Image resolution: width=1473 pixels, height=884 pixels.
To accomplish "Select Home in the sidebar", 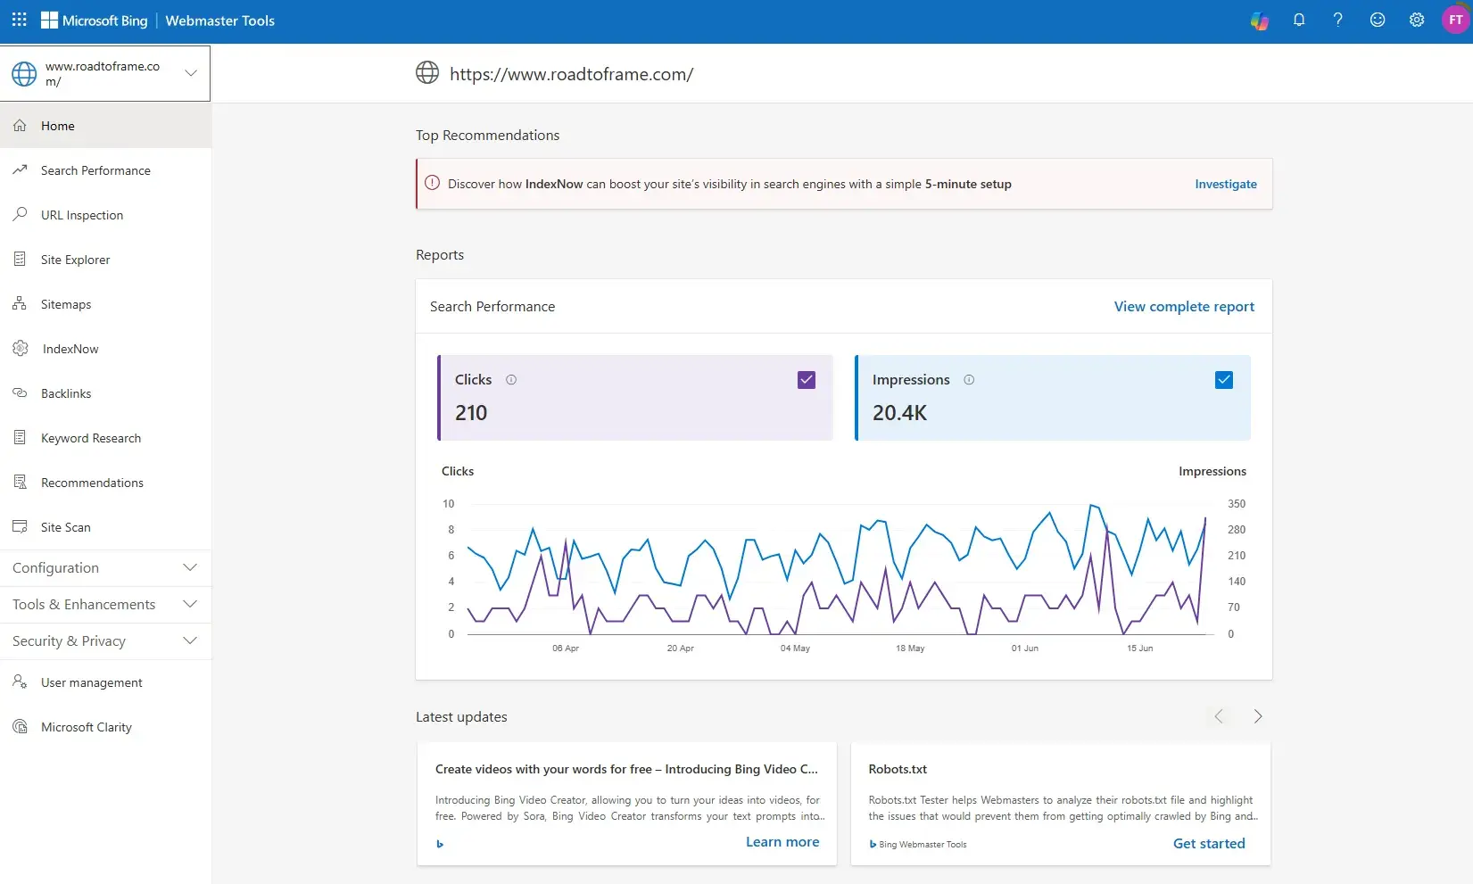I will tap(57, 125).
